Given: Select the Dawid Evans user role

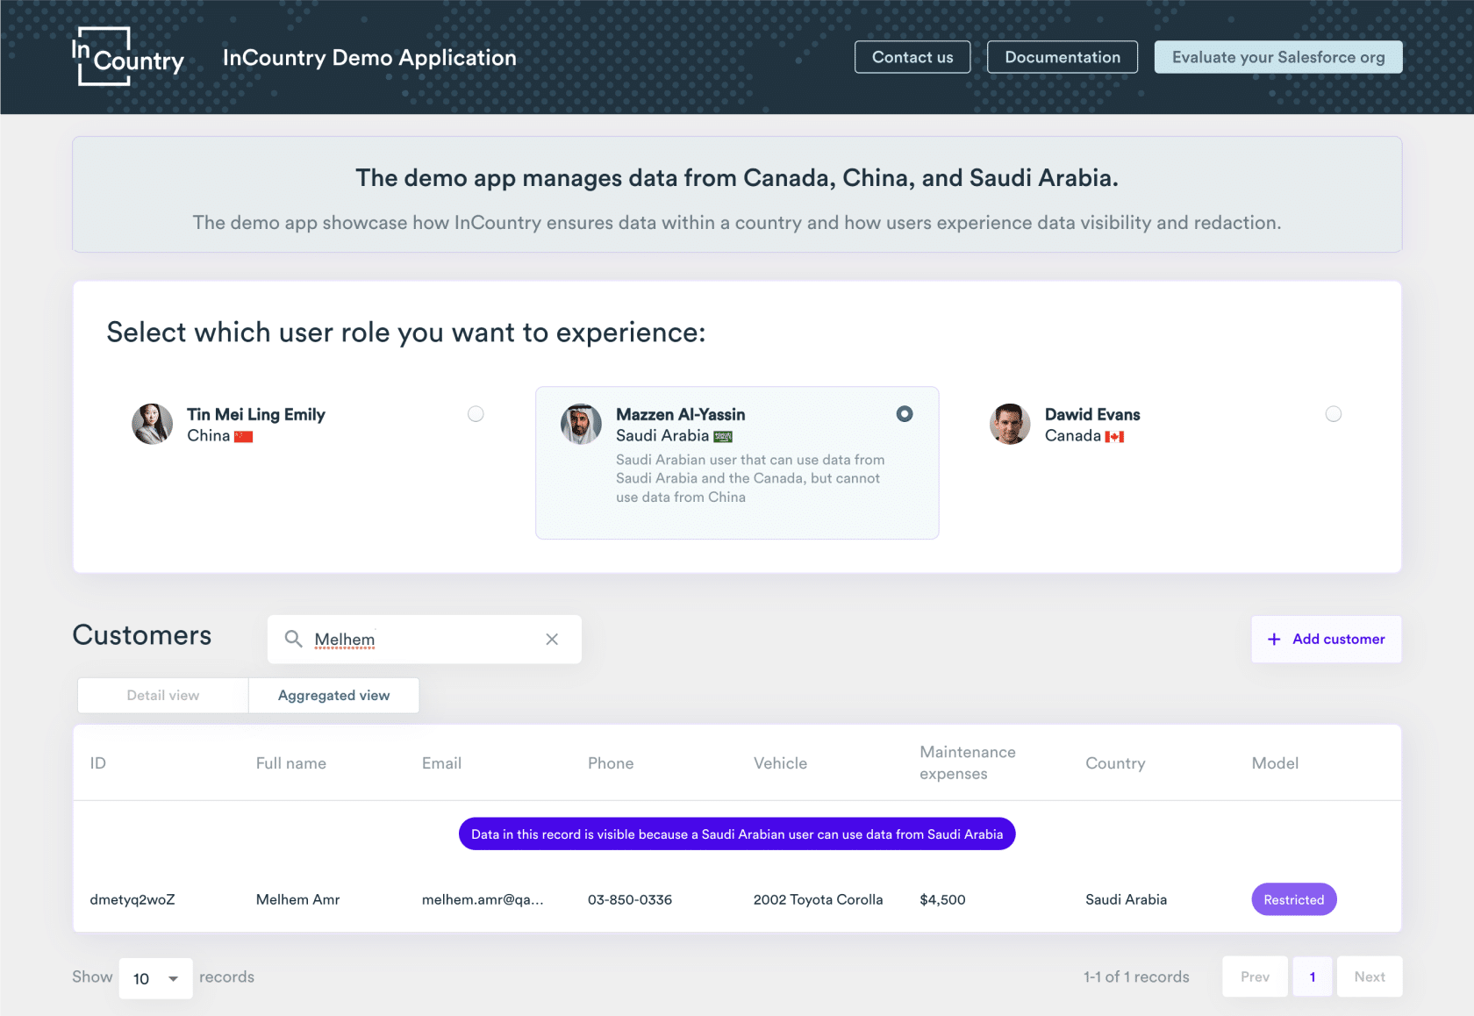Looking at the screenshot, I should coord(1334,413).
